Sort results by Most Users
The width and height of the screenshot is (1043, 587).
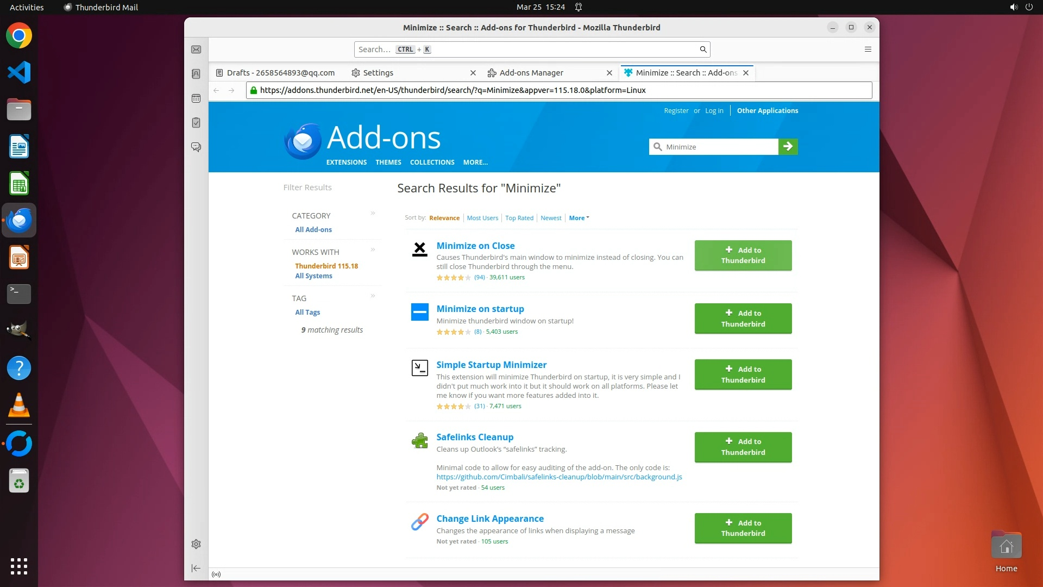tap(482, 218)
